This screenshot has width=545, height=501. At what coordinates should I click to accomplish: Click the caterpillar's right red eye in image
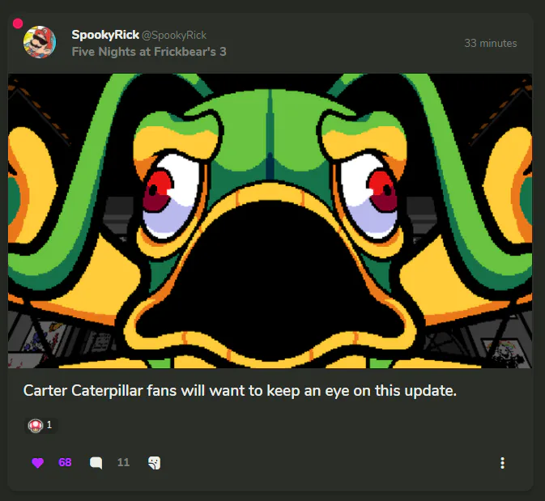click(383, 191)
